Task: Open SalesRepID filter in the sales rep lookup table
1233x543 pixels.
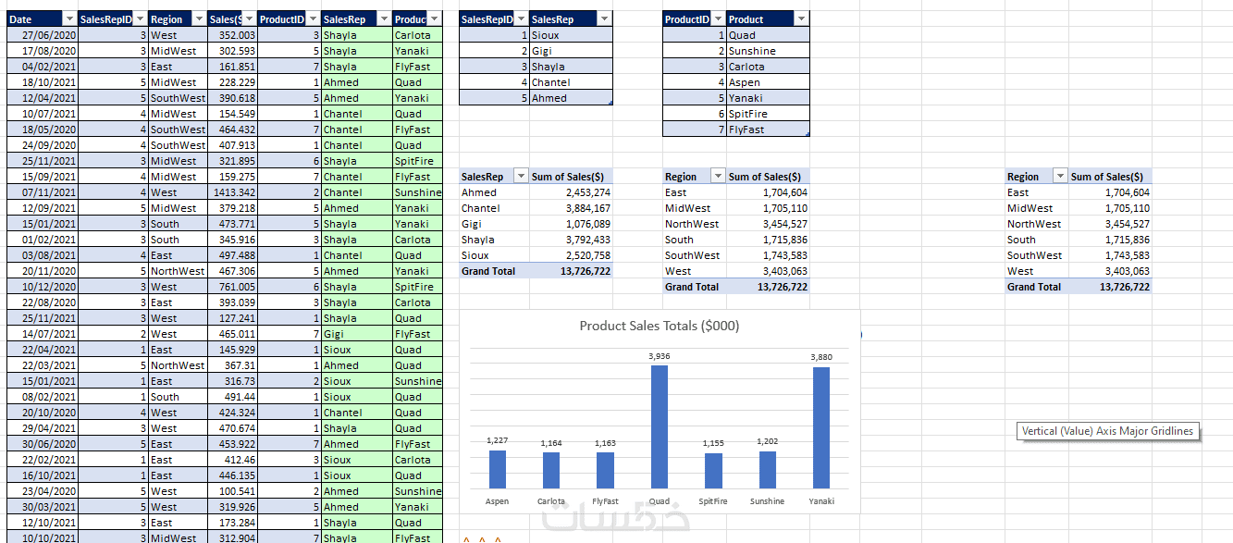Action: tap(523, 19)
